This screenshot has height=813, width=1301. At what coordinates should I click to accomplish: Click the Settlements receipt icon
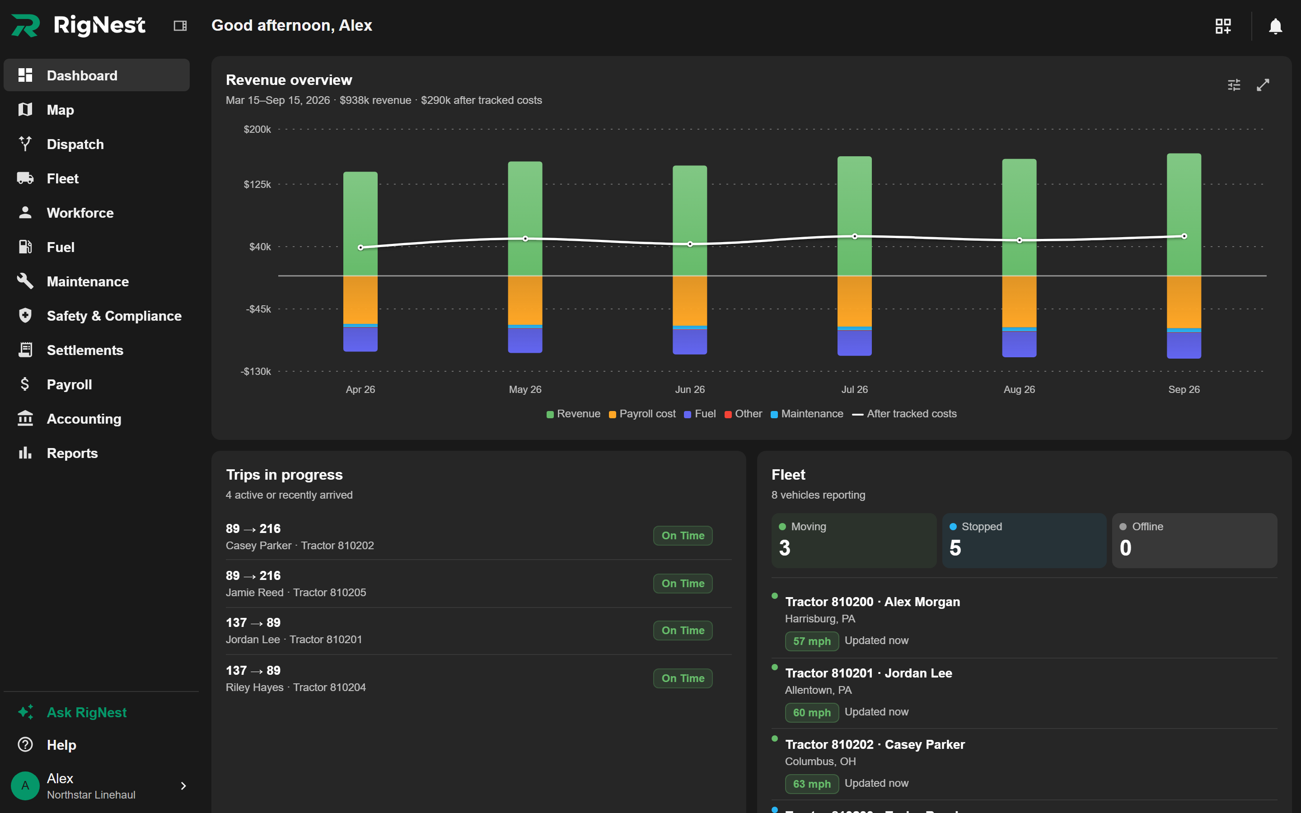[x=25, y=350]
